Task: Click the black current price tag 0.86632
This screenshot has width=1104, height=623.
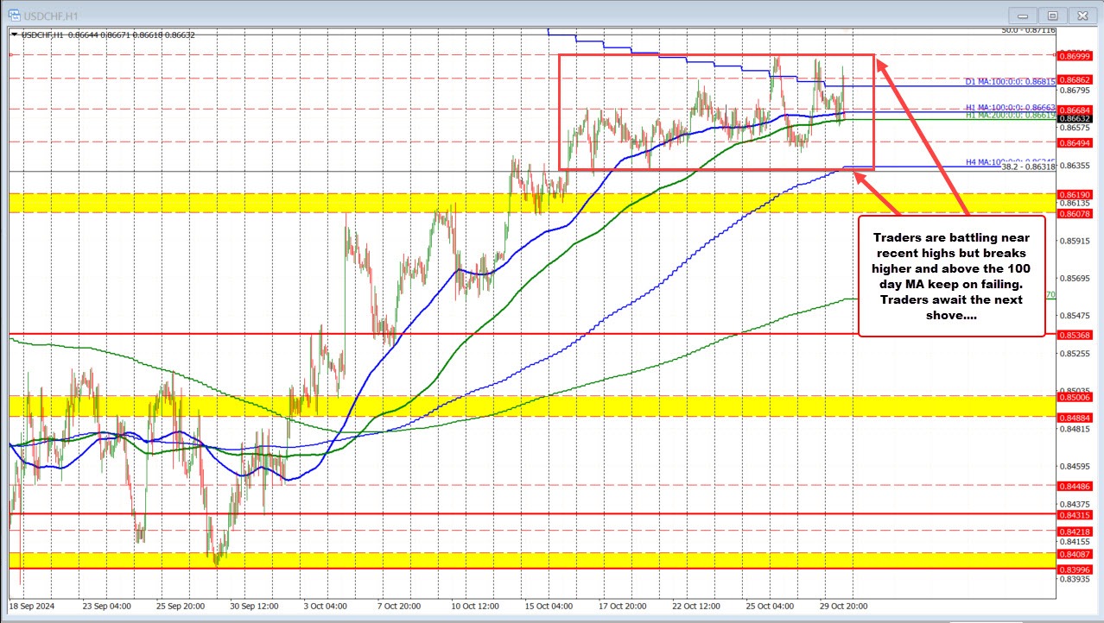Action: coord(1074,118)
